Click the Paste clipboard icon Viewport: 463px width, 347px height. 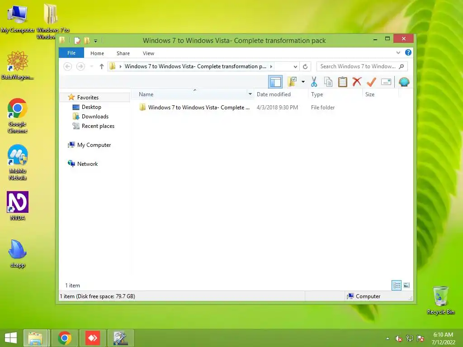click(343, 82)
